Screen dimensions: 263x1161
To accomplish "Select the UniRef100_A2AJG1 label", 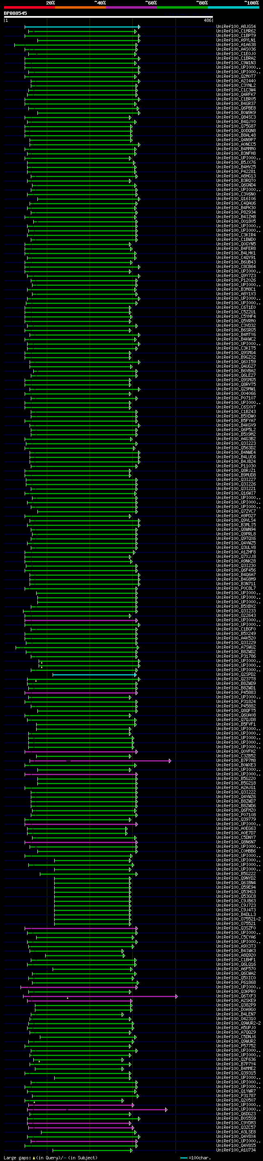I will [x=235, y=788].
